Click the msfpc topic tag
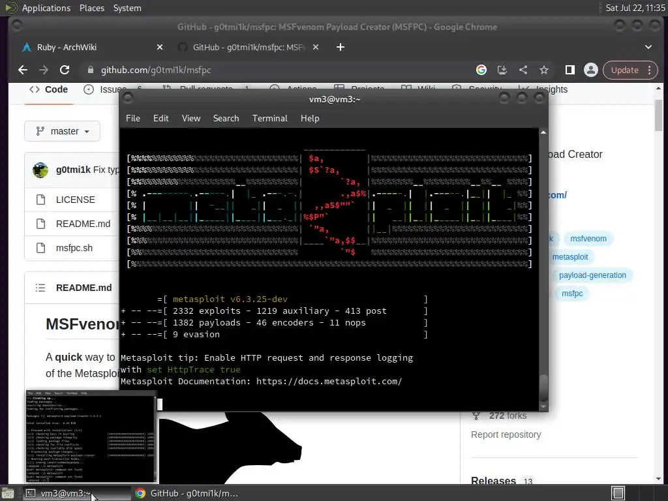The height and width of the screenshot is (501, 668). (572, 294)
